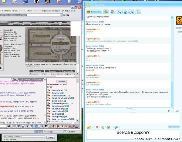Click the Отправить send button
The height and width of the screenshot is (142, 182).
click(174, 127)
